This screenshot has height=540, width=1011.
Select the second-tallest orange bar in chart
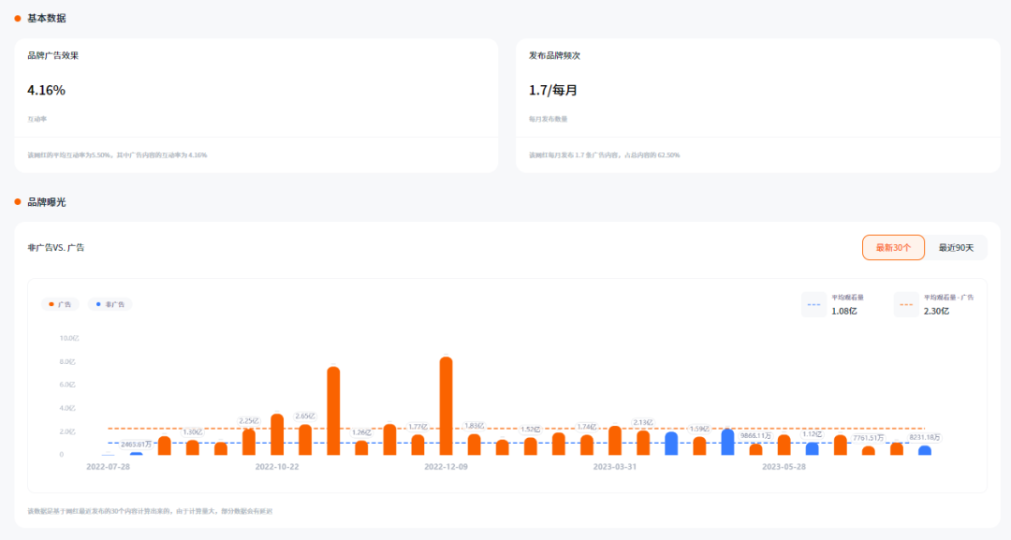point(333,411)
